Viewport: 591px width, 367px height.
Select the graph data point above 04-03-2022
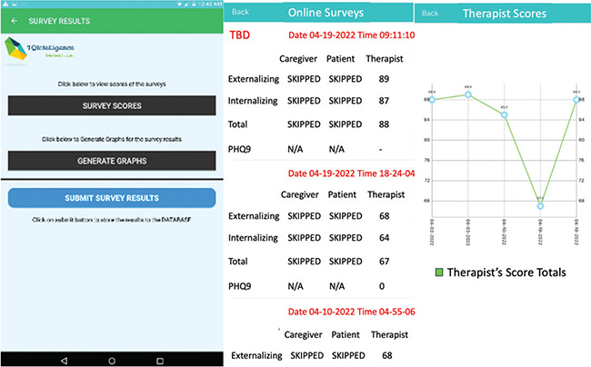pos(468,94)
